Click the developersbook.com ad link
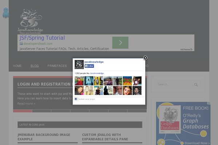The width and height of the screenshot is (218, 145). [38, 43]
